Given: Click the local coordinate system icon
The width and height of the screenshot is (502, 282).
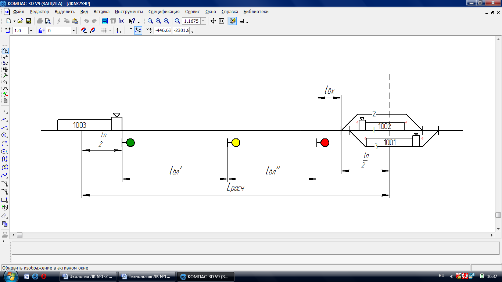Looking at the screenshot, I should (119, 31).
